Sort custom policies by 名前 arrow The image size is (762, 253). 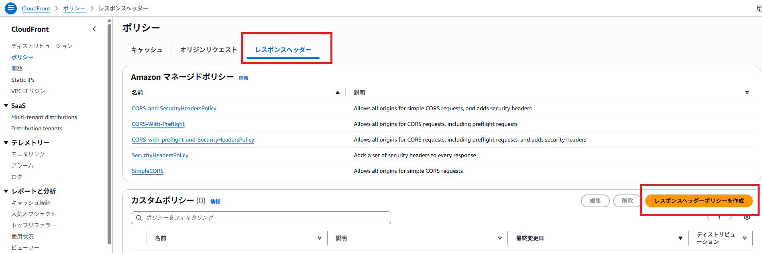pos(320,238)
